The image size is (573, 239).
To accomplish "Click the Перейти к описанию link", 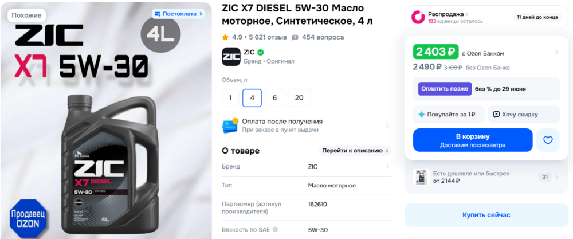I will click(355, 151).
